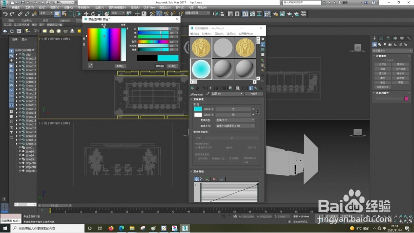Select the Select Object tool
Screen dimensions: 414x233
point(57,14)
